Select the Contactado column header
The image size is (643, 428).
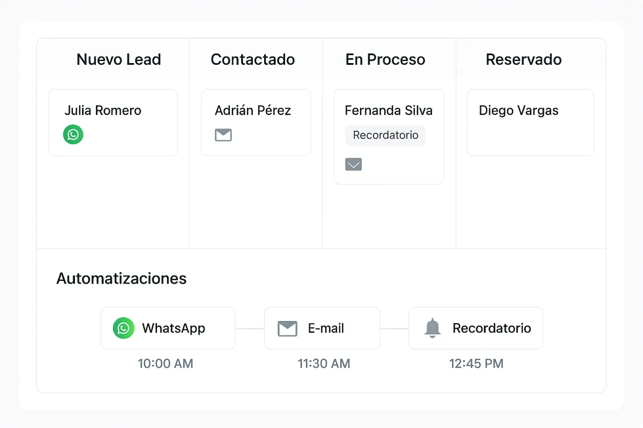(252, 59)
